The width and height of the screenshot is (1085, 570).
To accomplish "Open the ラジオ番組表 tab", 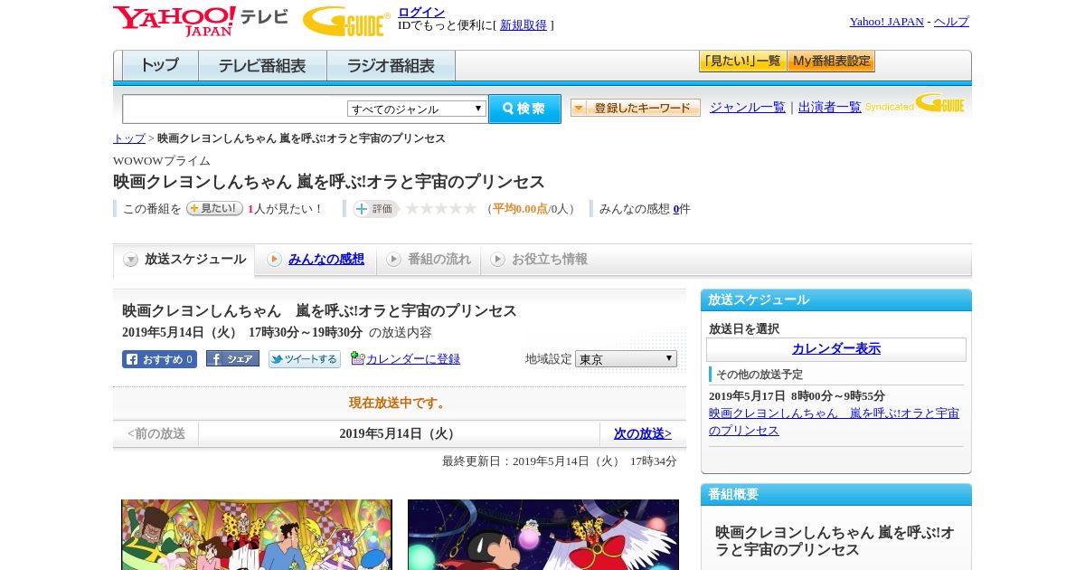I will point(391,66).
